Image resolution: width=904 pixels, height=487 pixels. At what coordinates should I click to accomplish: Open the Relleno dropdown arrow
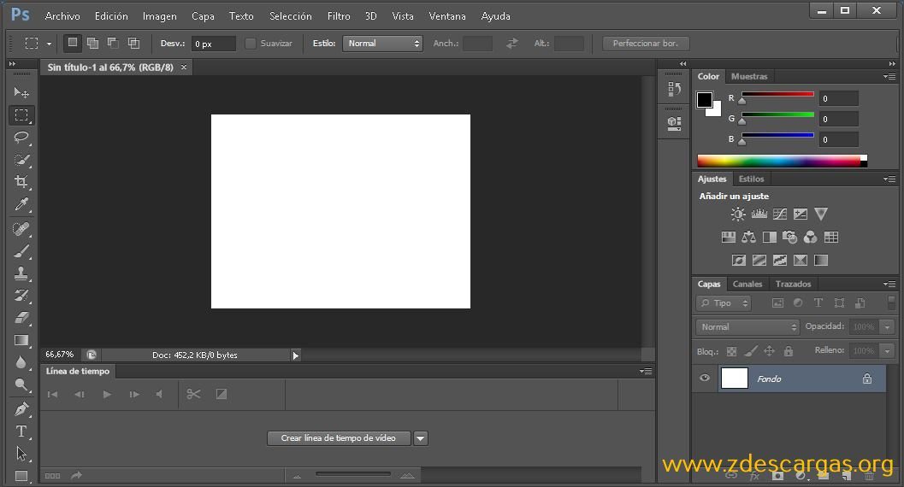pyautogui.click(x=887, y=350)
